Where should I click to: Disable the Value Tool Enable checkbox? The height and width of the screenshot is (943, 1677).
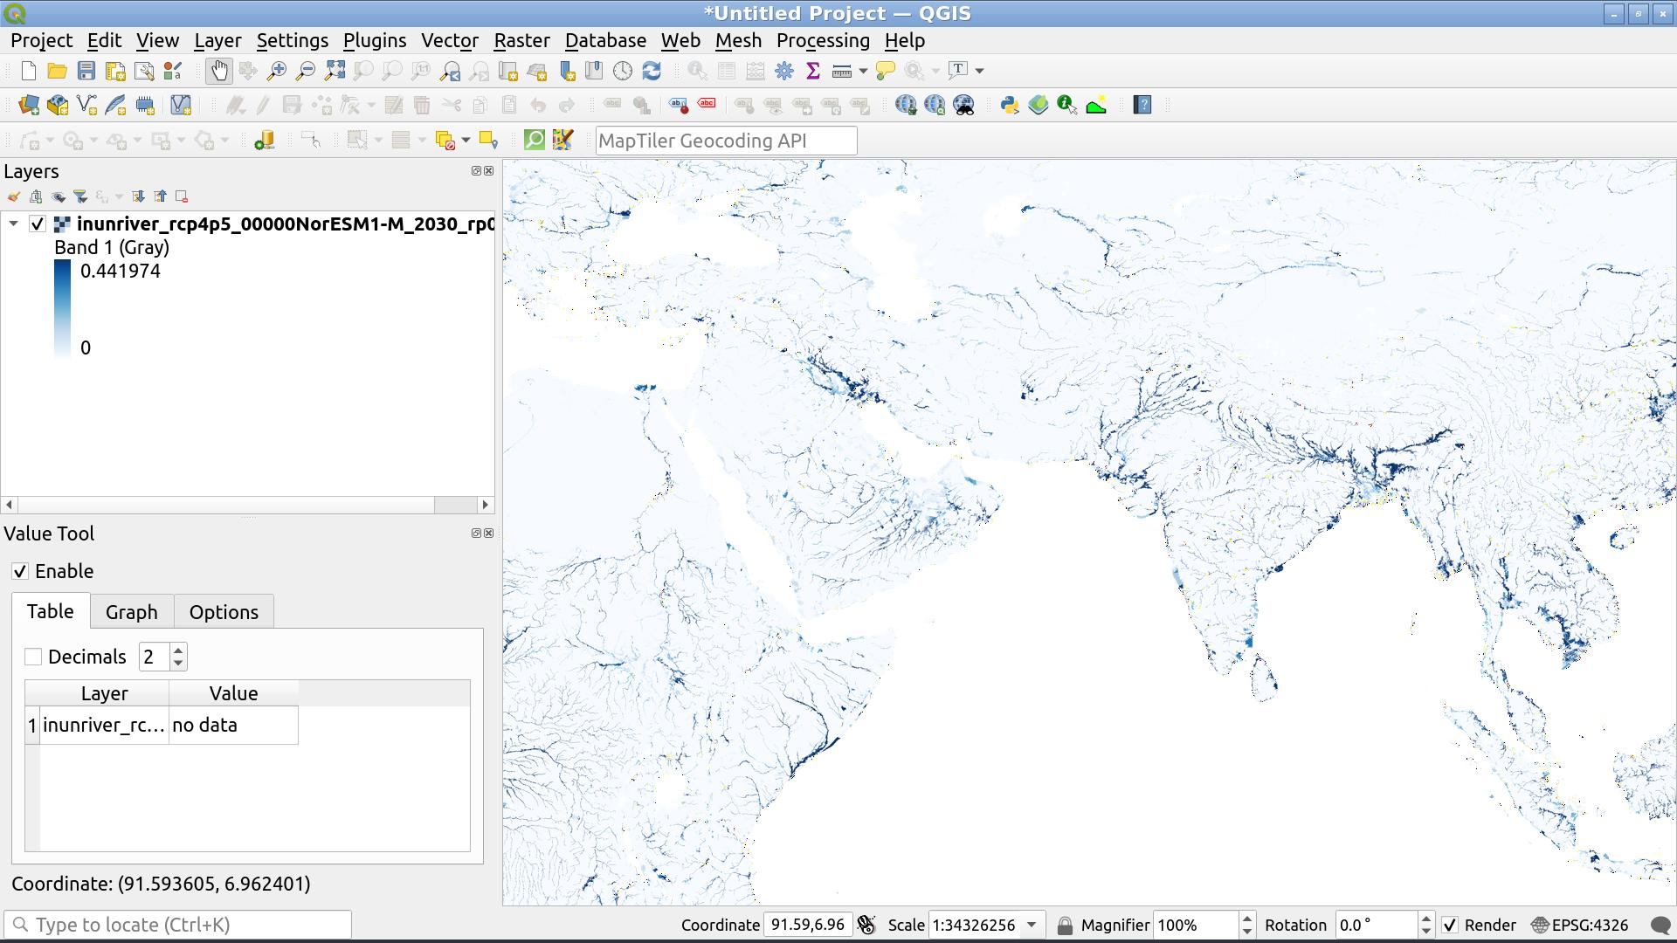(20, 572)
